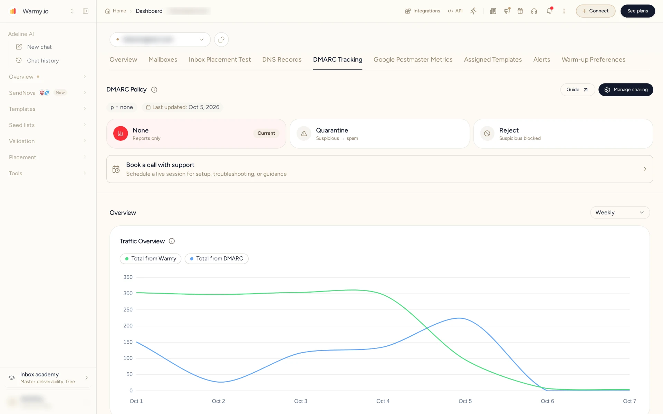Expand the Validation sidebar section
The image size is (663, 414).
(x=48, y=141)
